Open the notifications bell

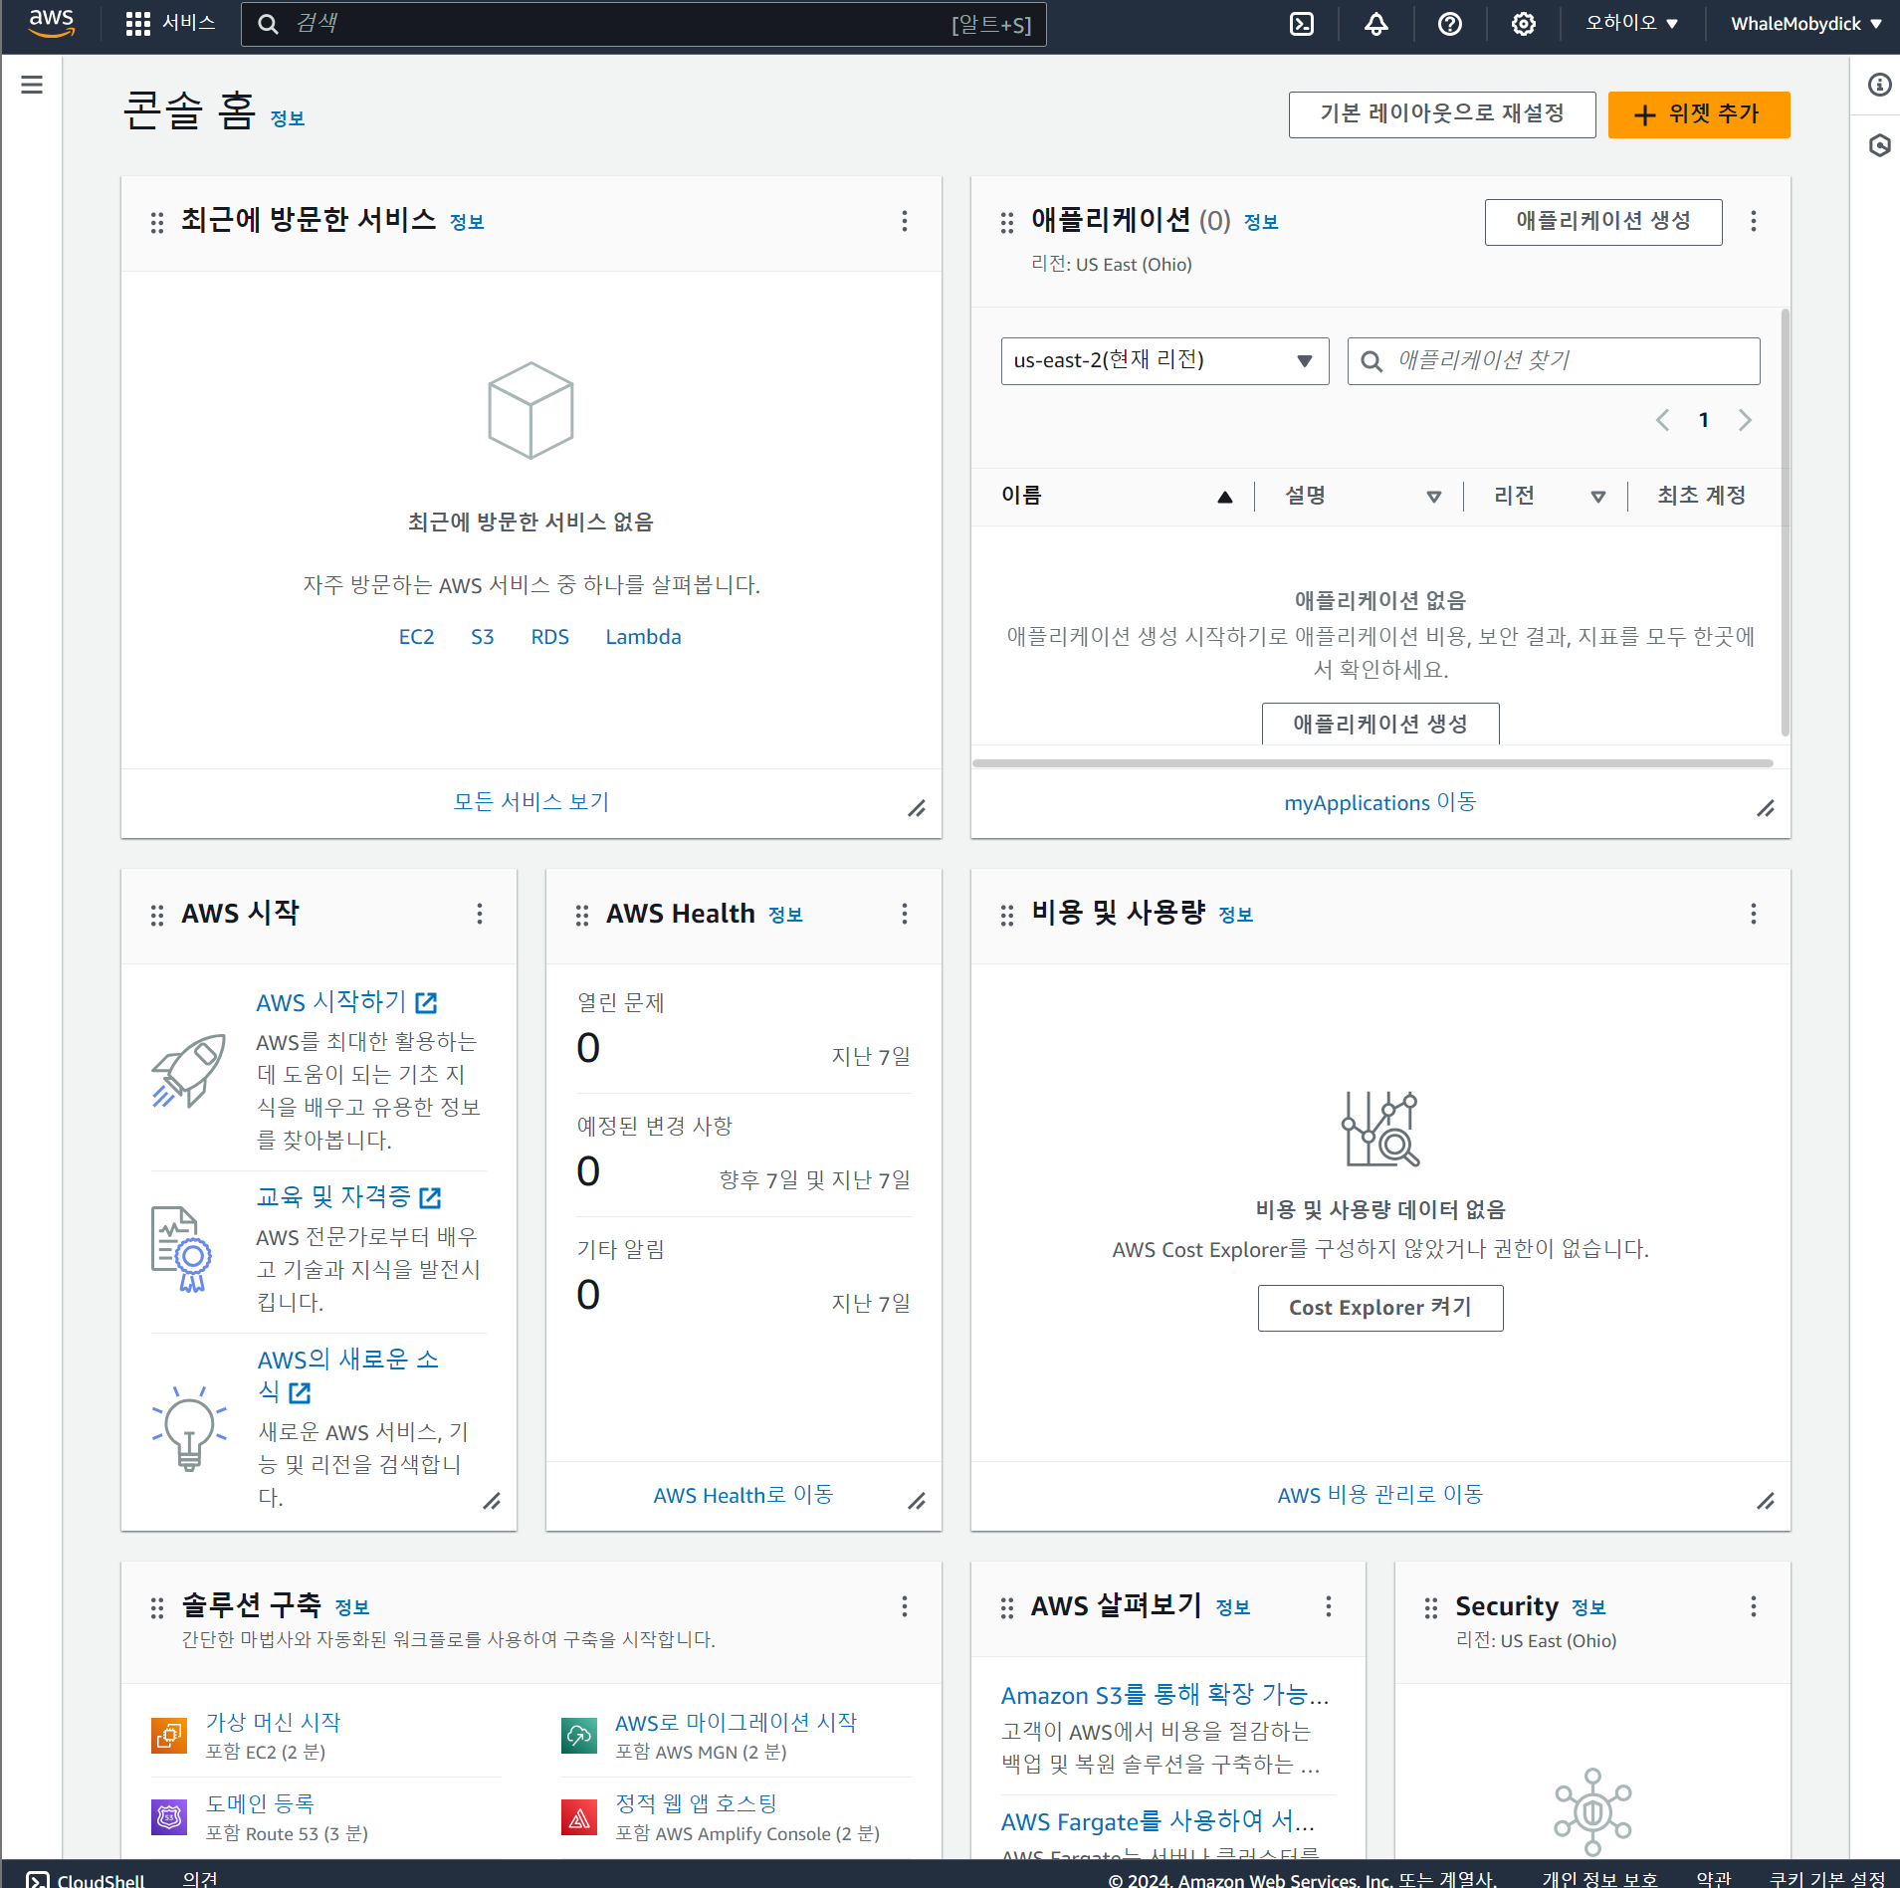point(1375,24)
